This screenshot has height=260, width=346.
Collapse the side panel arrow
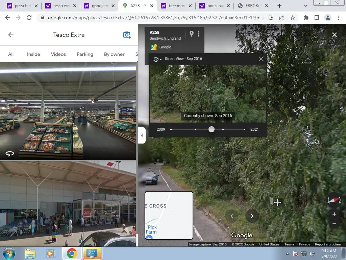pyautogui.click(x=142, y=135)
